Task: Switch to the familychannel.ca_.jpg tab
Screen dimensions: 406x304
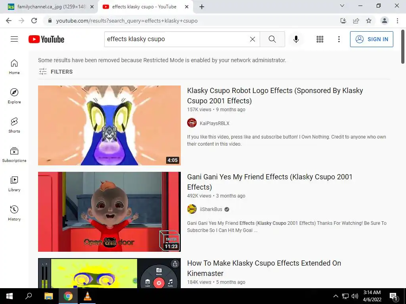Action: pyautogui.click(x=51, y=7)
